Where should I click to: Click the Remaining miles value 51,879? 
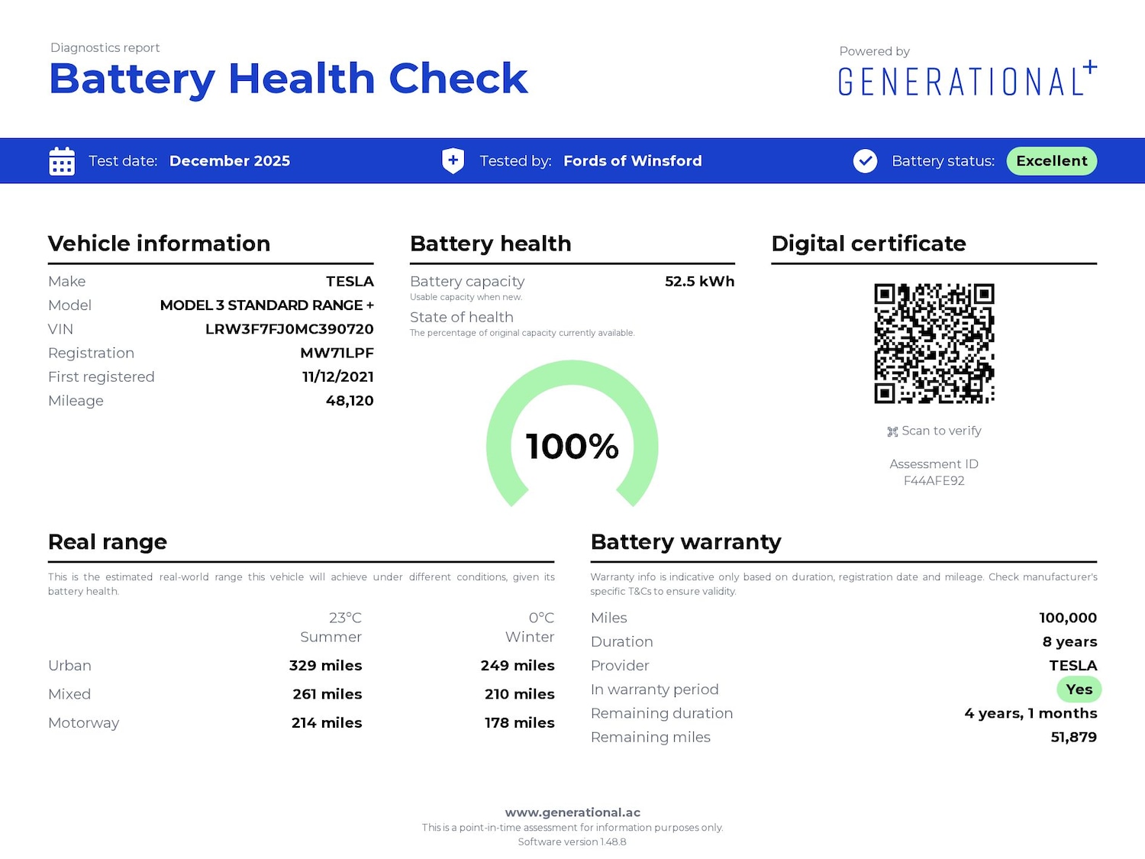1073,737
